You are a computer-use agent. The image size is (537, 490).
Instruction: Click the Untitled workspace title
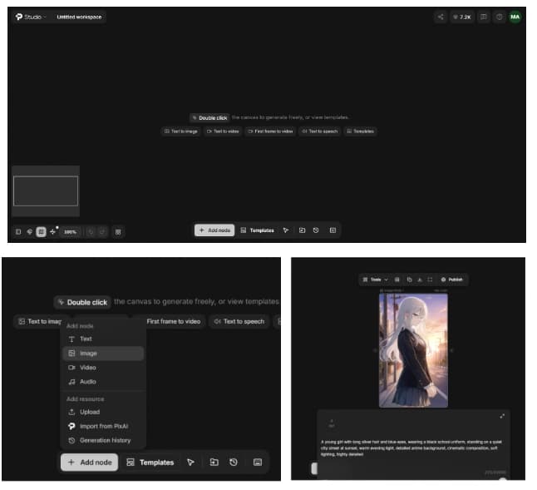(79, 17)
